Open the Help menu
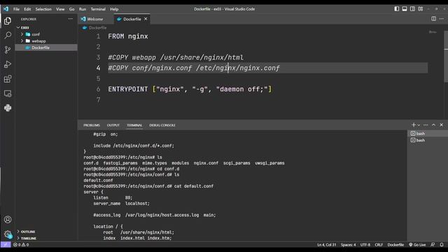448x252 pixels. (x=114, y=9)
